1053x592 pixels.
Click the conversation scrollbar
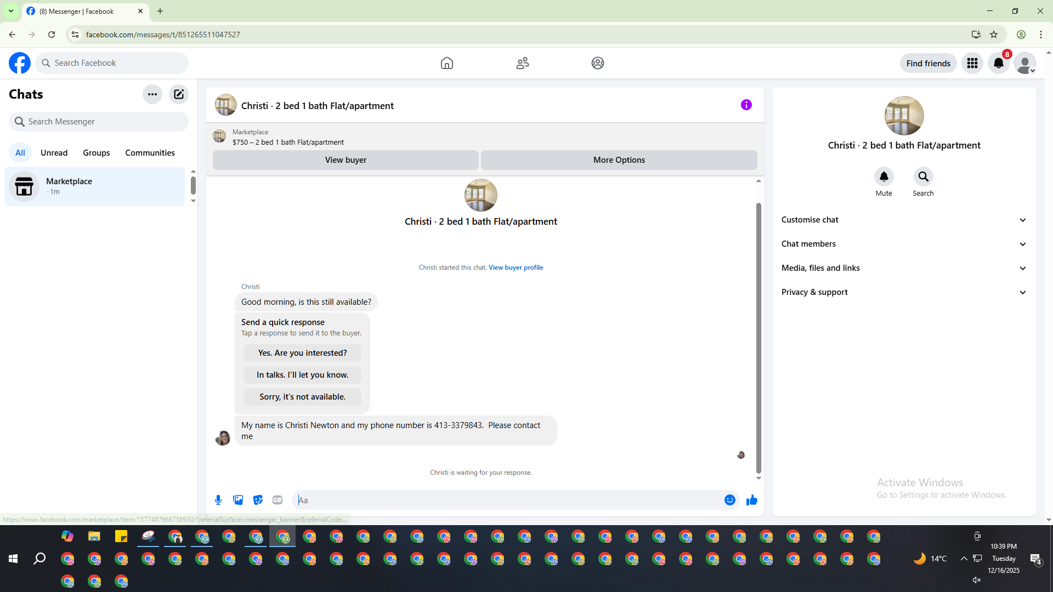coord(758,338)
